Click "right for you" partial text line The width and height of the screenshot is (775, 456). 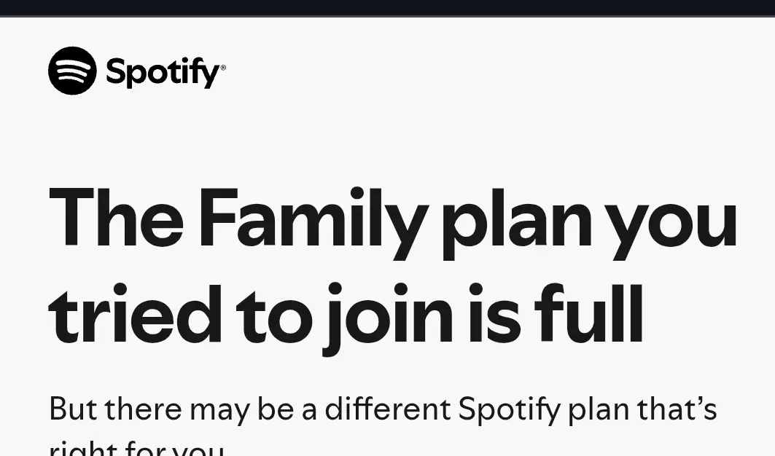tap(137, 449)
